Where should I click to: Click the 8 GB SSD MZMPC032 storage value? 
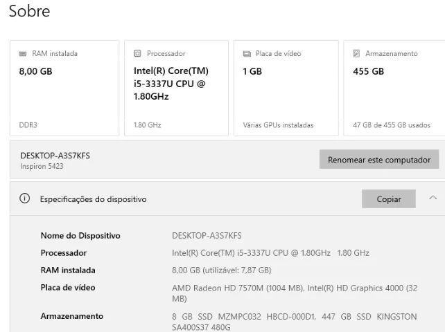point(295,321)
